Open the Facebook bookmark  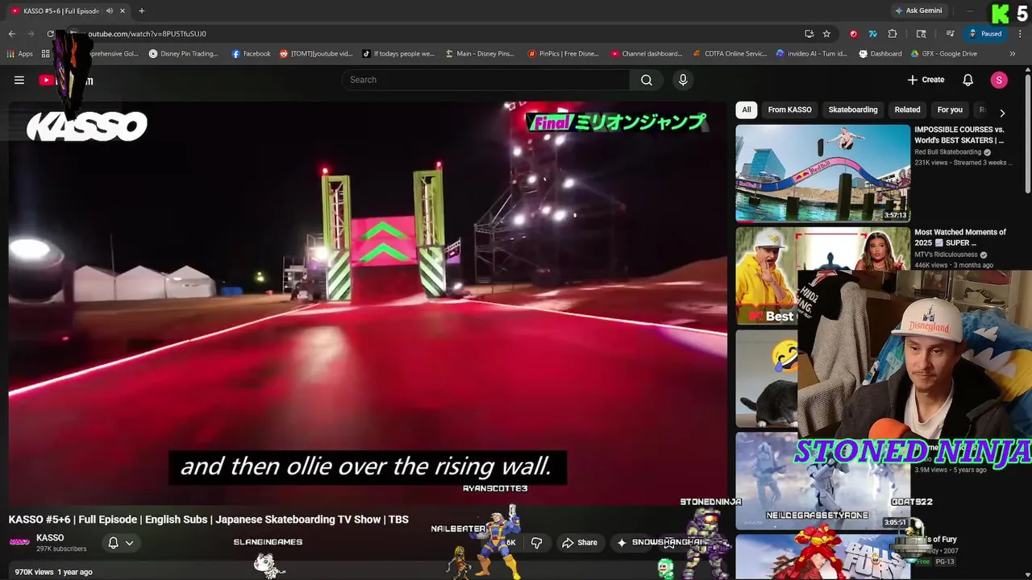click(x=251, y=54)
